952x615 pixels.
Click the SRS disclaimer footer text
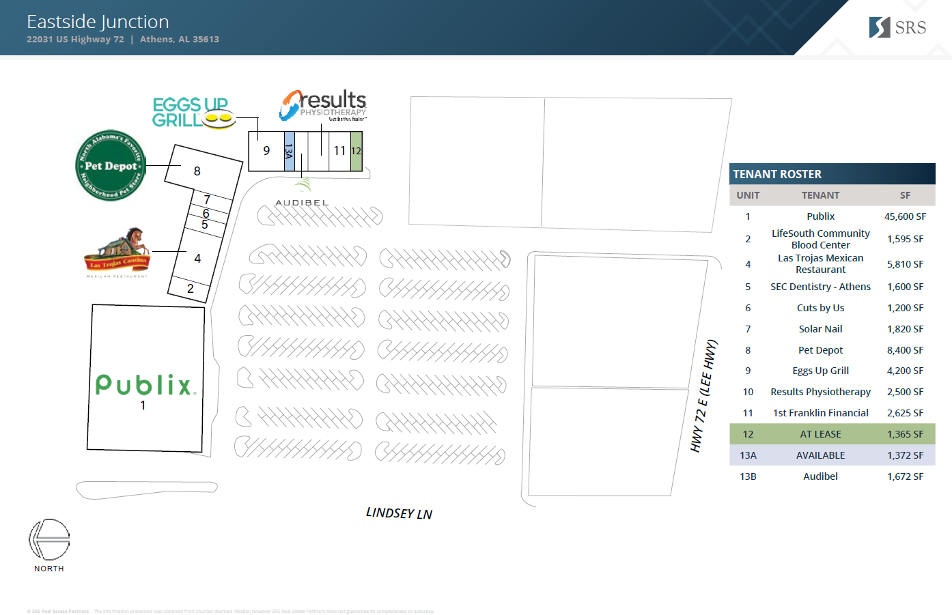(x=230, y=612)
